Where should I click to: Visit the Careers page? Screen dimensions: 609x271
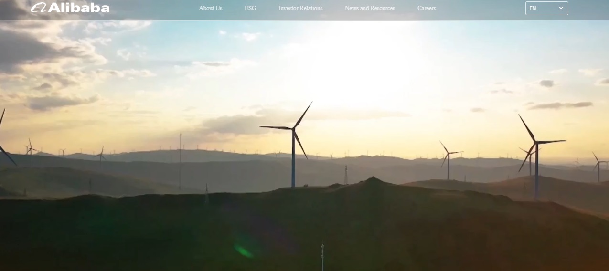point(427,8)
